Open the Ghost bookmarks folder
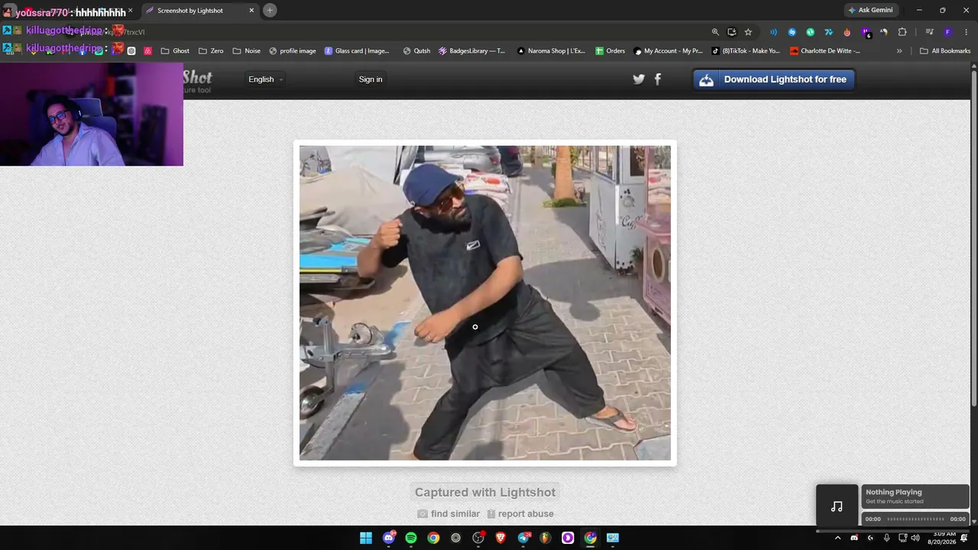The width and height of the screenshot is (978, 550). tap(175, 51)
